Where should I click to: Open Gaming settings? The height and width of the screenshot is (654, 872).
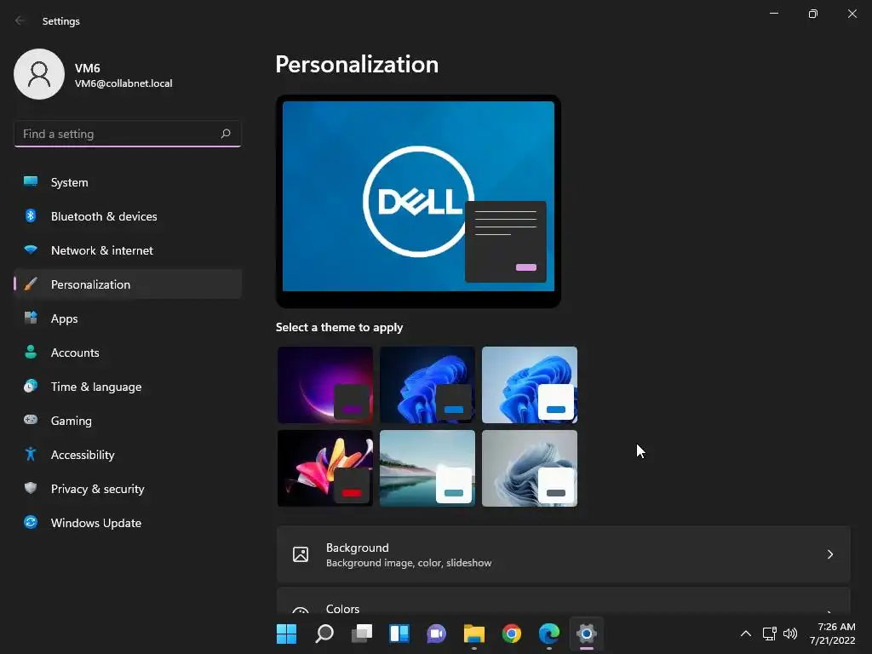[128, 421]
